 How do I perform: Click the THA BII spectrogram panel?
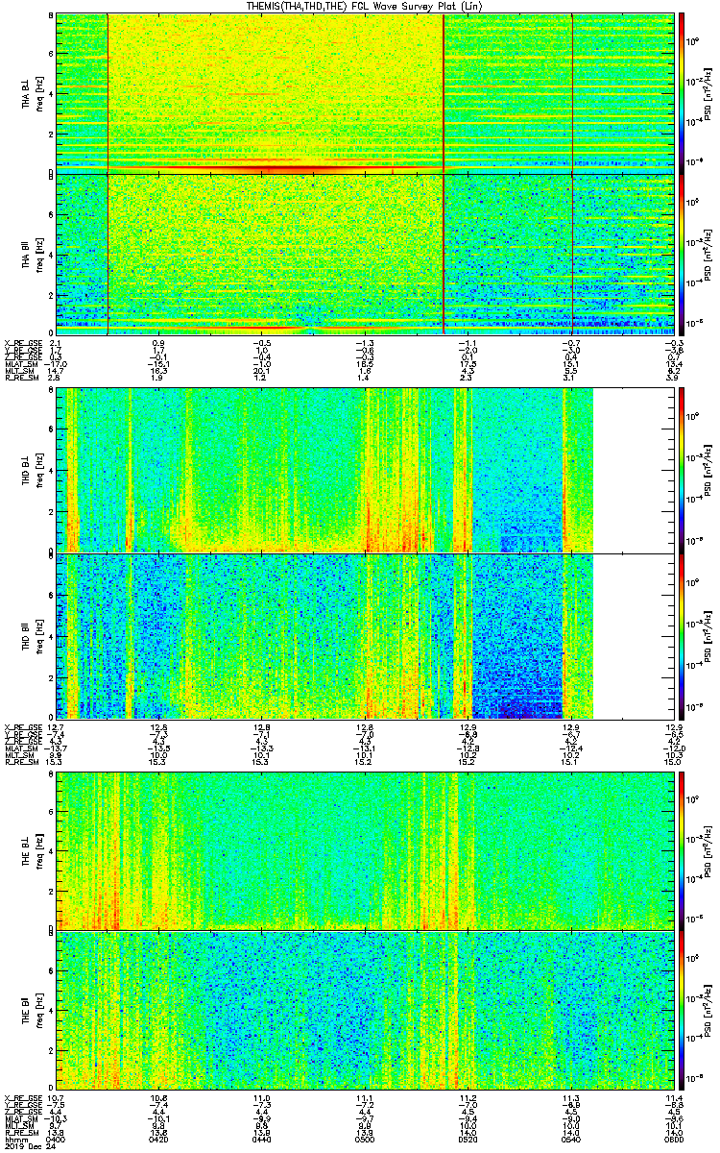click(365, 254)
